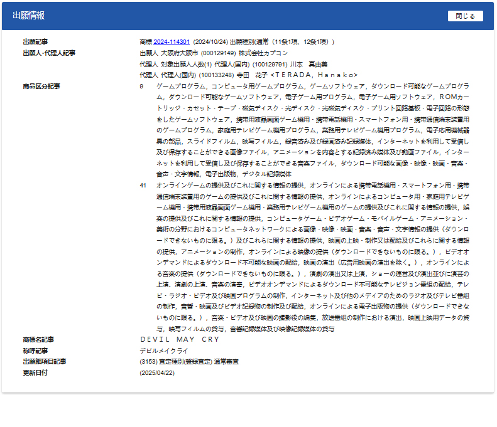The width and height of the screenshot is (497, 427).
Task: Select the 出願人·代理人記事 label
Action: [49, 53]
